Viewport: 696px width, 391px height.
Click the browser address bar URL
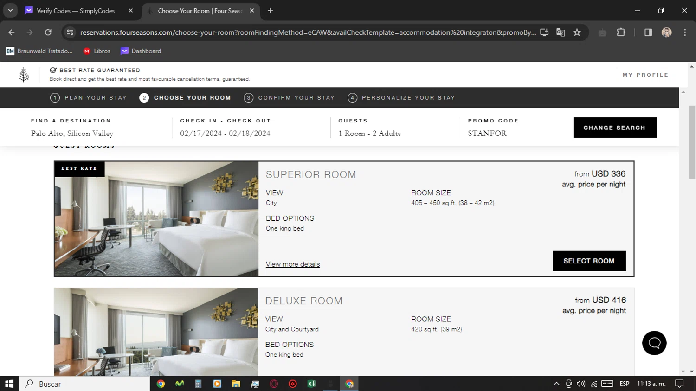pos(308,32)
